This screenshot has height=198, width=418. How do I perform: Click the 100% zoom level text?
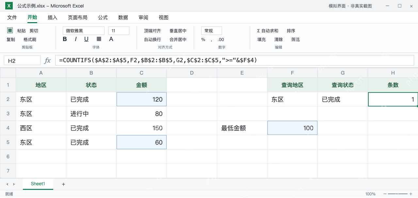[370, 194]
